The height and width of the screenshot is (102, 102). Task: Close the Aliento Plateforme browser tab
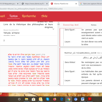(76, 4)
